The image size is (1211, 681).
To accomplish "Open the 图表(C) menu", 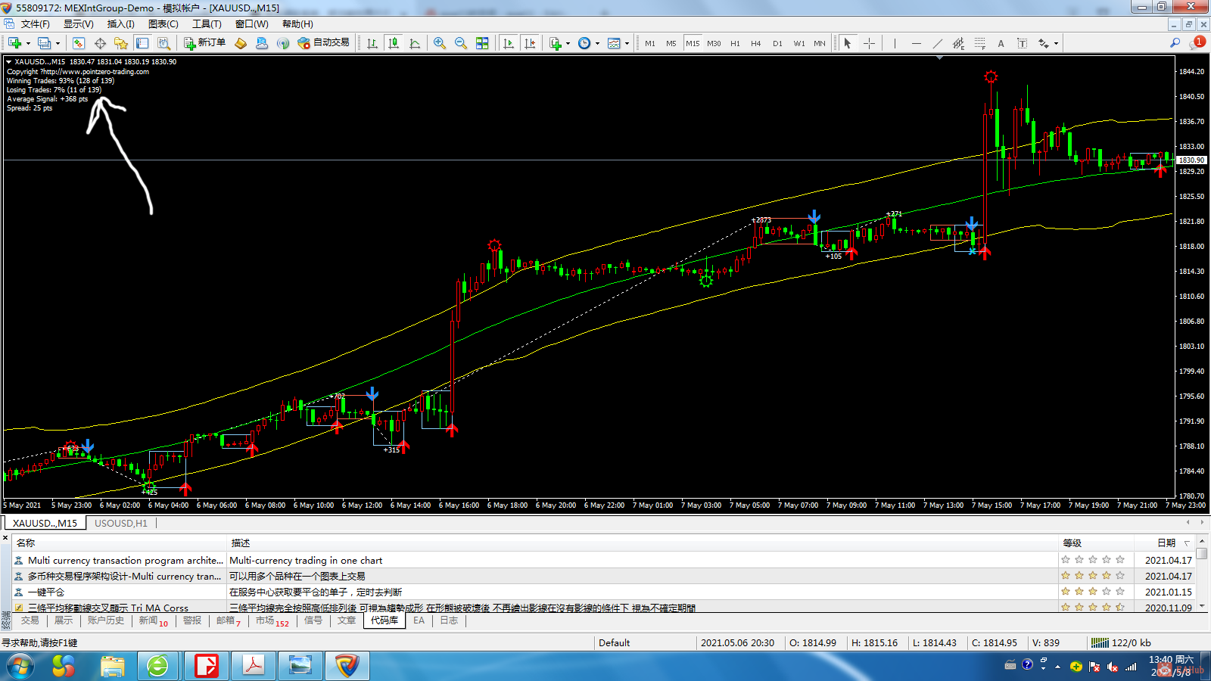I will pyautogui.click(x=163, y=24).
